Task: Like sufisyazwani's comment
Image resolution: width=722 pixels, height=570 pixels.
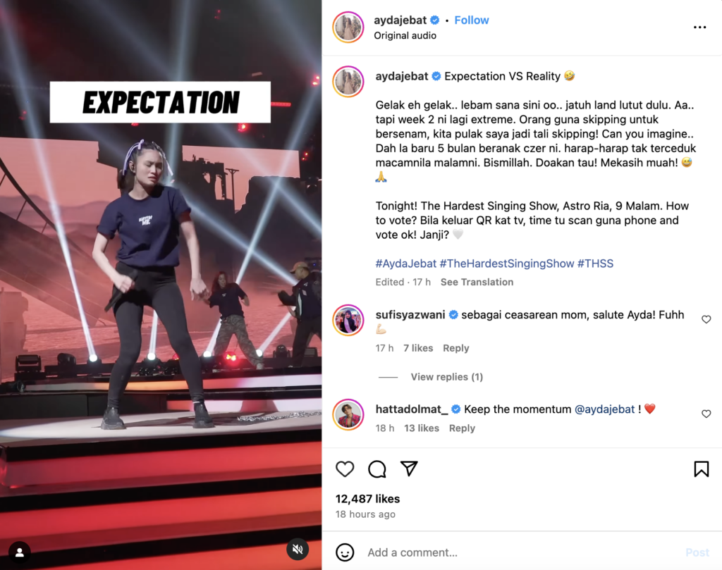Action: pos(706,319)
